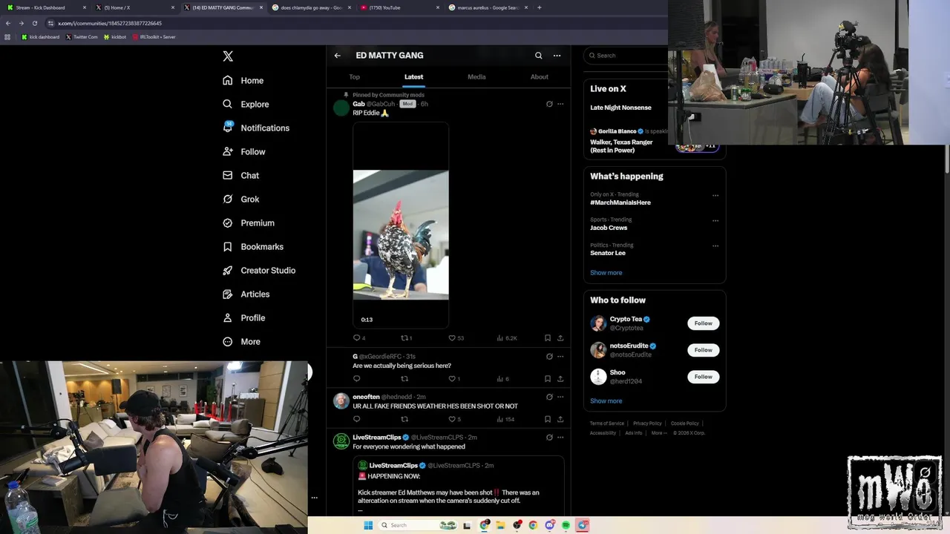Switch to the Media tab
Screen dimensions: 950x534
(x=476, y=77)
